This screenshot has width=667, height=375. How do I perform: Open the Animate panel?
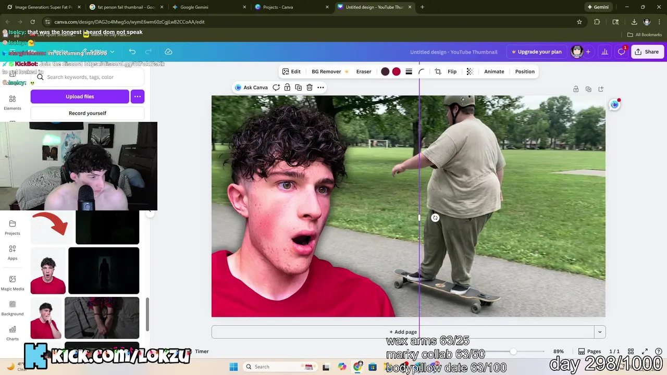click(x=494, y=71)
